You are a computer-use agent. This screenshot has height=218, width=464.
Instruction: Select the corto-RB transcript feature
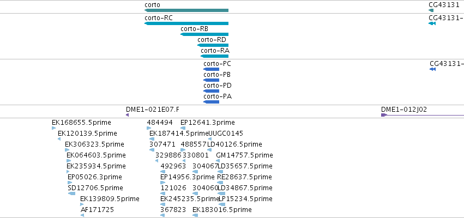pos(204,34)
